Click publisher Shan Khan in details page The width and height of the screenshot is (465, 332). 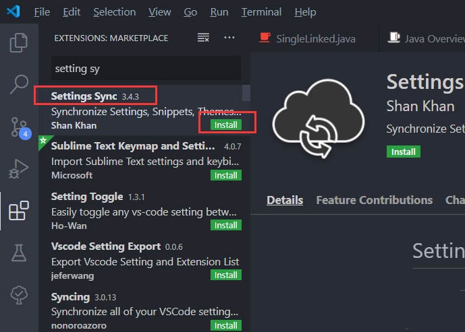point(420,106)
